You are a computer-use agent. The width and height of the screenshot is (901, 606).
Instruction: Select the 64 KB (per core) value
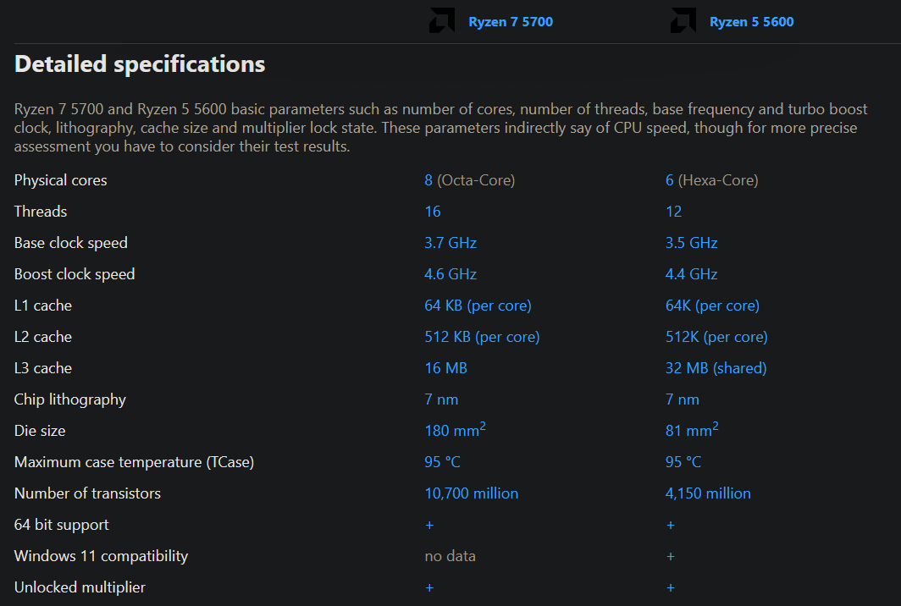click(478, 306)
